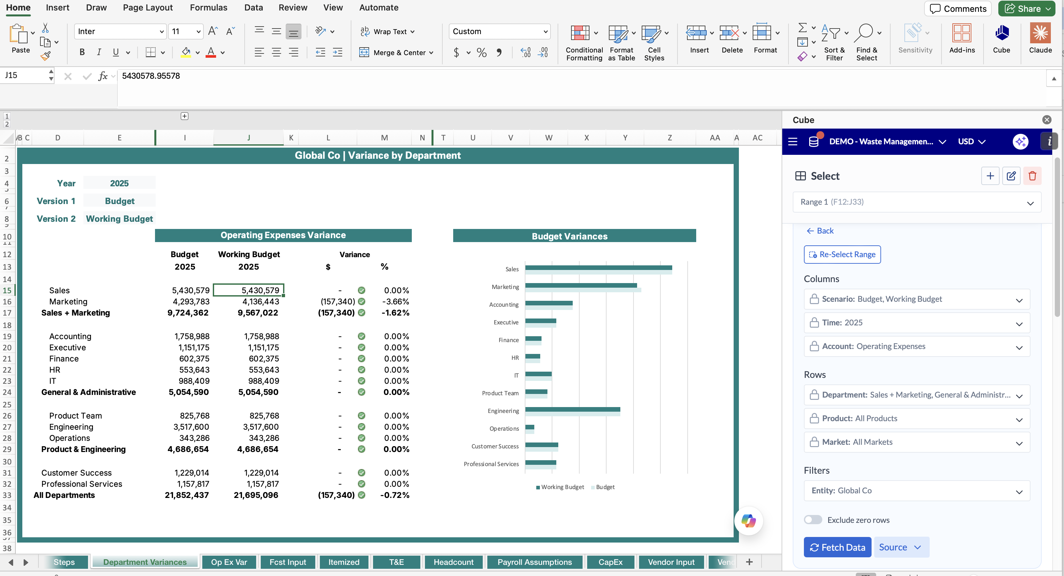
Task: Open the Formulas ribbon tab
Action: pos(208,8)
